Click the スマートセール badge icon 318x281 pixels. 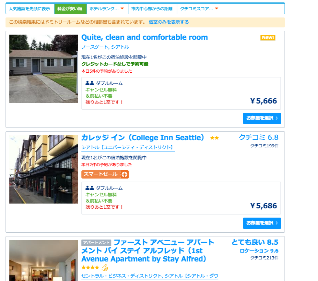(x=124, y=174)
